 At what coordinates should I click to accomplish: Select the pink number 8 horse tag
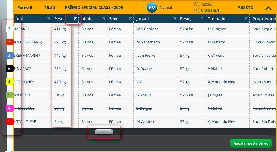[9, 108]
